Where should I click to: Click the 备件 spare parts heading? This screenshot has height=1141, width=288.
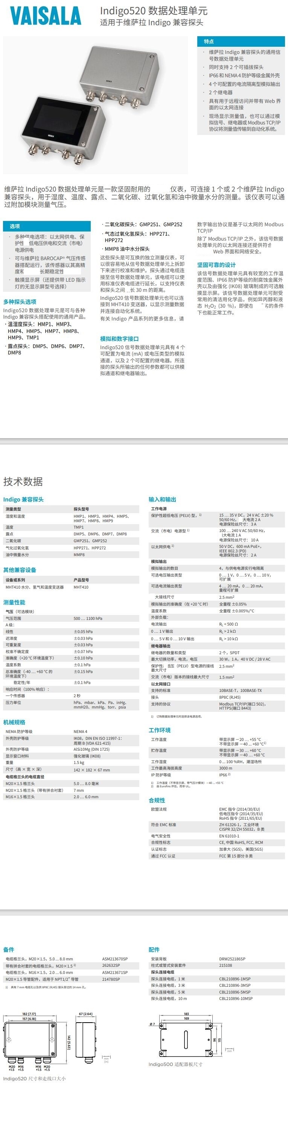[9, 949]
